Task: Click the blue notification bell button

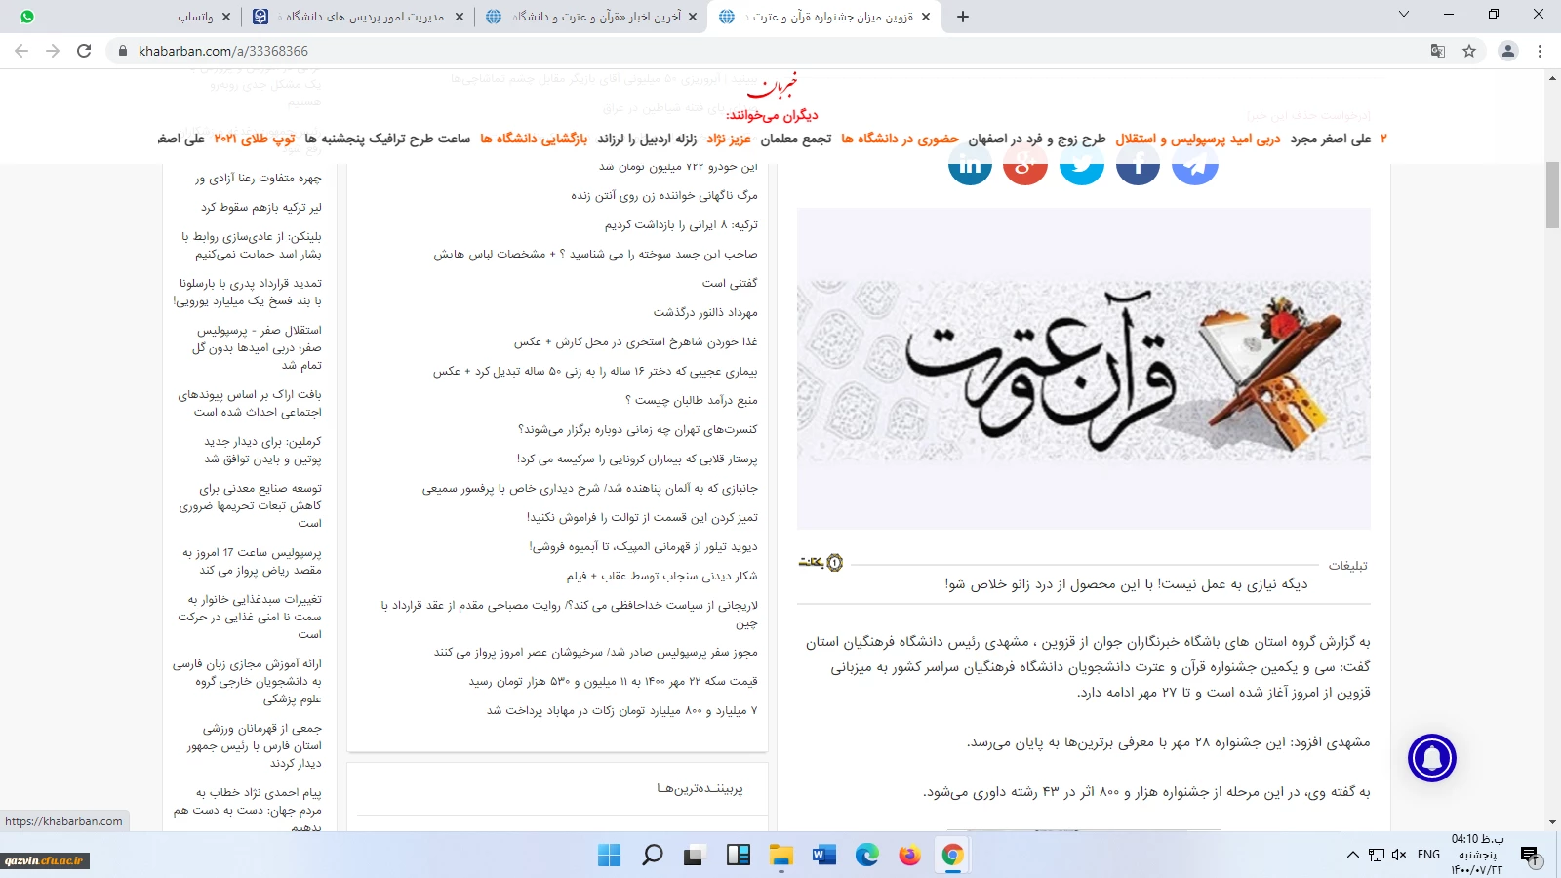Action: click(x=1431, y=758)
